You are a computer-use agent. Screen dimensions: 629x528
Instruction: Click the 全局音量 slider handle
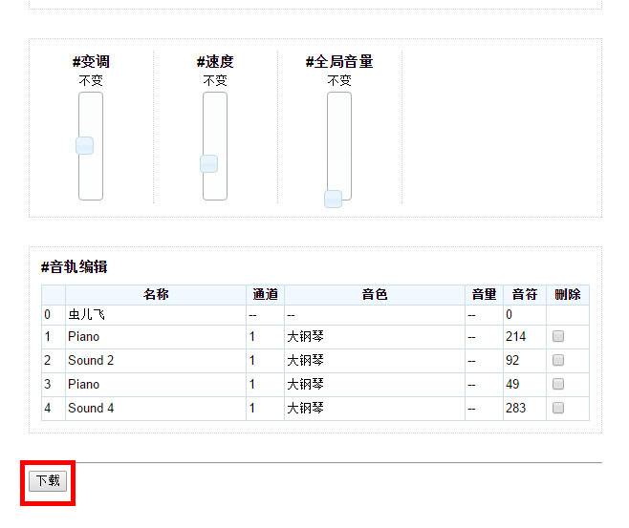point(333,199)
